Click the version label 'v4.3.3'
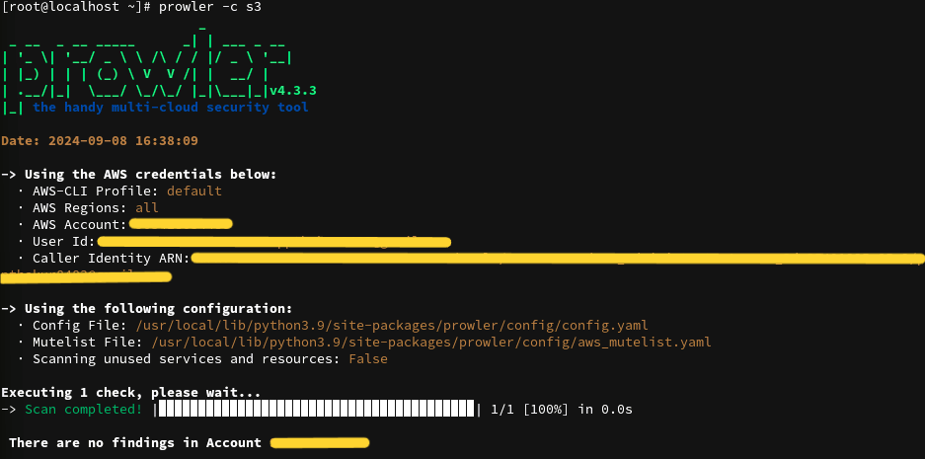 (293, 90)
